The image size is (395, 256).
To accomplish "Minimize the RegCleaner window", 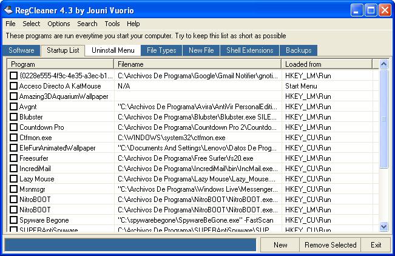I will click(x=356, y=10).
